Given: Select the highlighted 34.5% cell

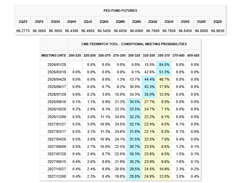Looking at the screenshot, I should (134, 102).
